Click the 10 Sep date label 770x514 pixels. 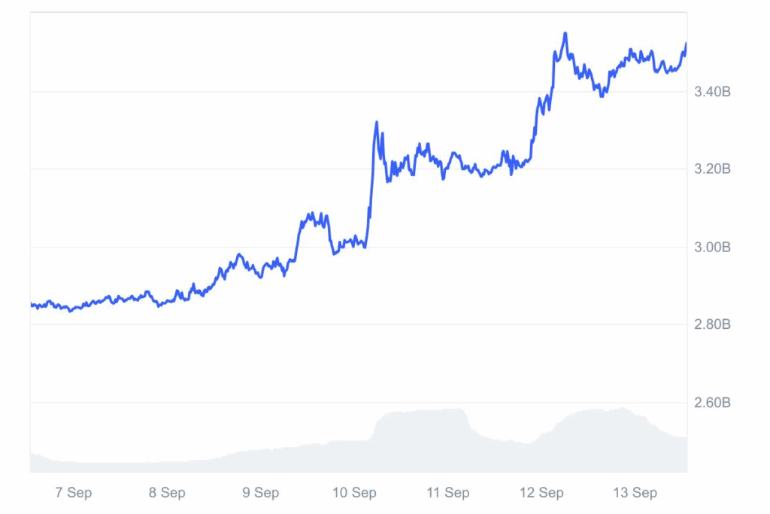point(353,493)
